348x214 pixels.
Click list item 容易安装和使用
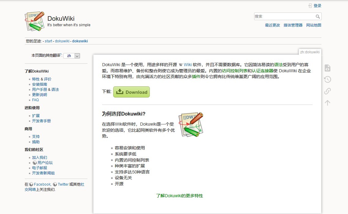(130, 148)
